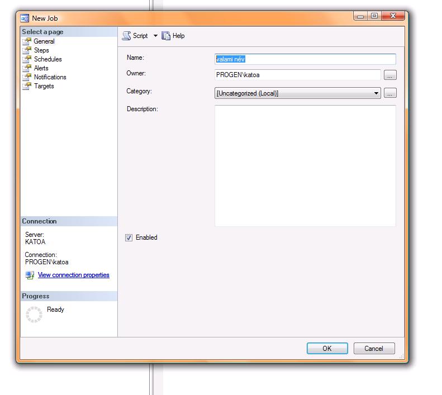Expand the Script dropdown arrow
The image size is (442, 395).
(155, 36)
